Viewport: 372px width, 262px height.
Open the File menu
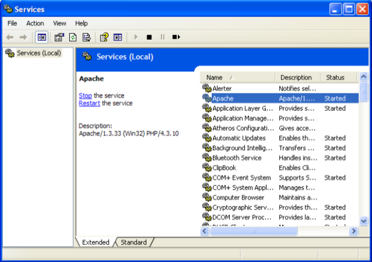pos(12,23)
